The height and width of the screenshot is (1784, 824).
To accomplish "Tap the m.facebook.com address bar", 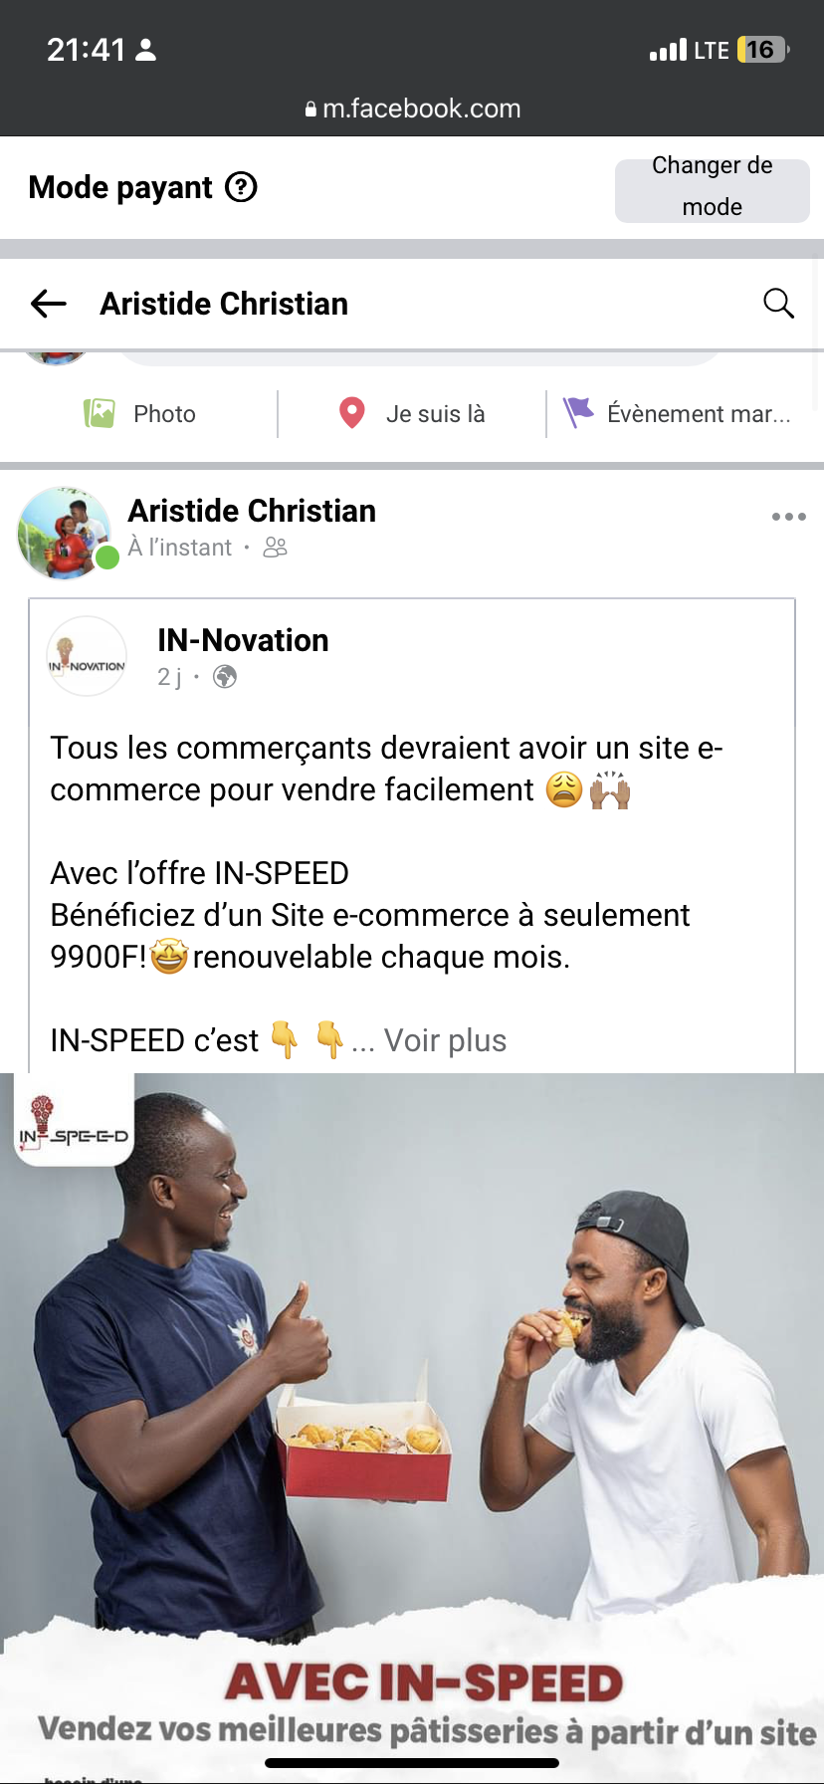I will pos(412,109).
